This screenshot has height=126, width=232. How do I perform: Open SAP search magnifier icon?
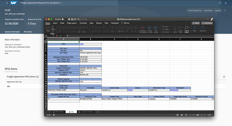coord(221,3)
